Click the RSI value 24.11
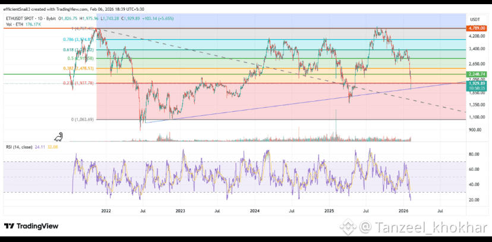This screenshot has width=492, height=242. tap(39, 147)
